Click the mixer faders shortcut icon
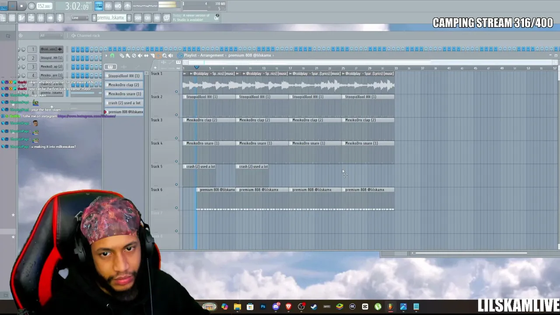560x315 pixels. click(41, 18)
